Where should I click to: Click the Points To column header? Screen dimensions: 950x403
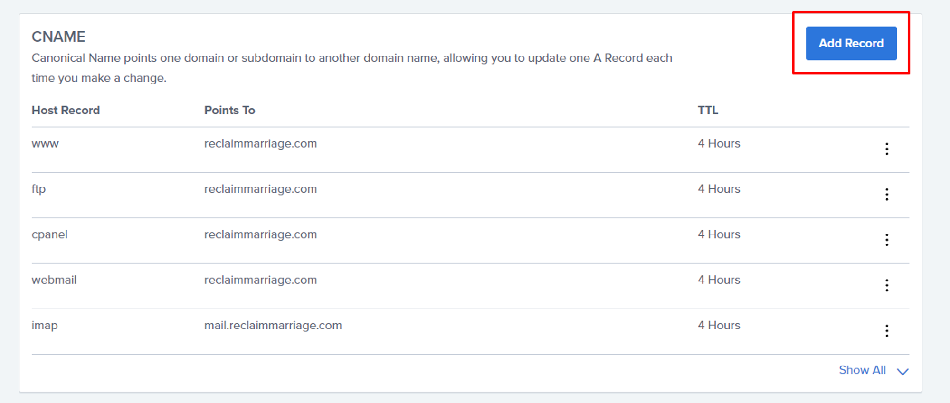click(x=229, y=110)
